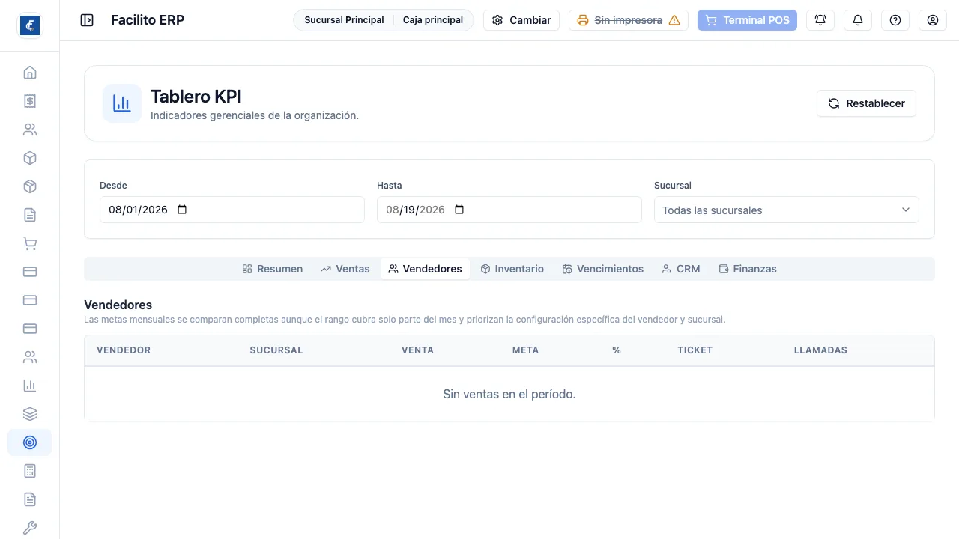Image resolution: width=959 pixels, height=539 pixels.
Task: Switch to the Finanzas tab
Action: click(748, 269)
